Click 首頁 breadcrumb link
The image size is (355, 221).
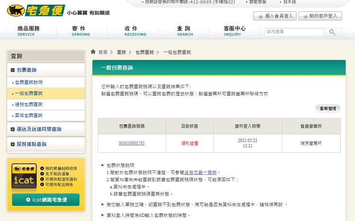click(x=103, y=53)
